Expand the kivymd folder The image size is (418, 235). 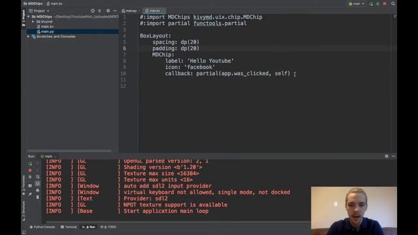[x=33, y=22]
